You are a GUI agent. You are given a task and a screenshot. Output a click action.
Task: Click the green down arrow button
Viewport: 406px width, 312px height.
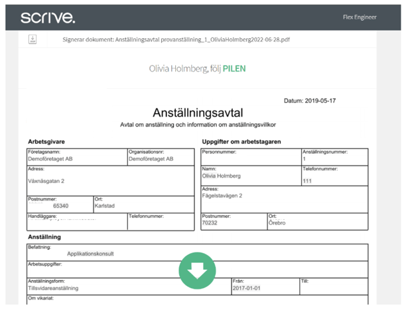[x=197, y=271]
